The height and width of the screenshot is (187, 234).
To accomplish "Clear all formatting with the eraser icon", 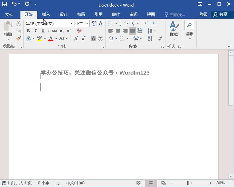I will click(x=79, y=31).
